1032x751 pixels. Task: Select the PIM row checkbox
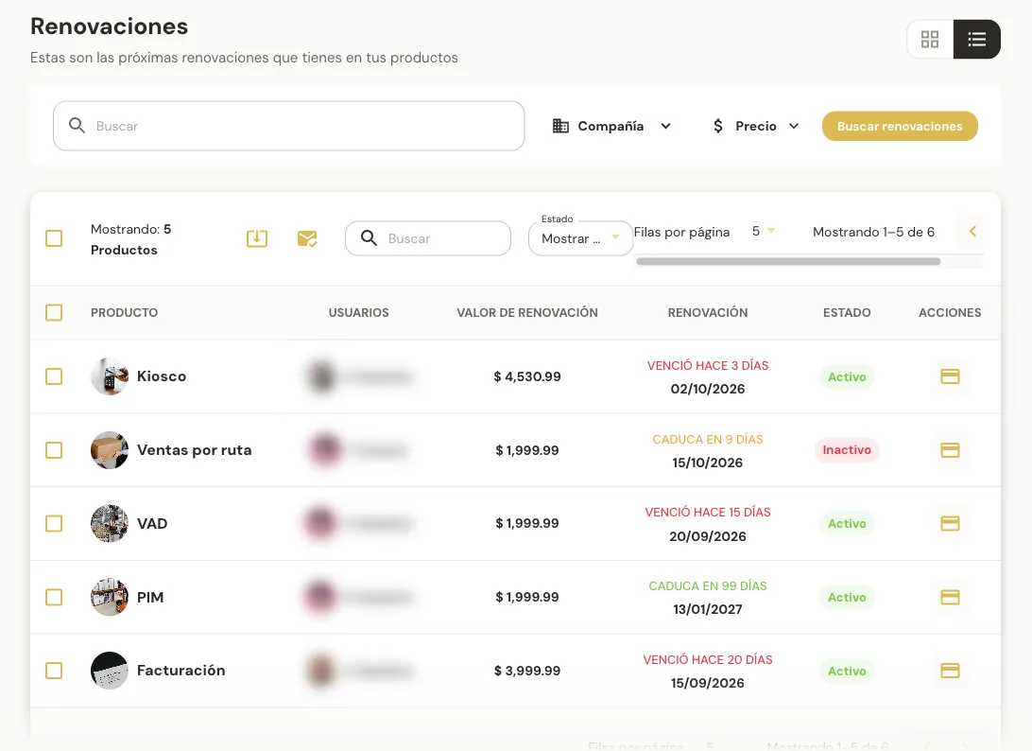tap(54, 597)
